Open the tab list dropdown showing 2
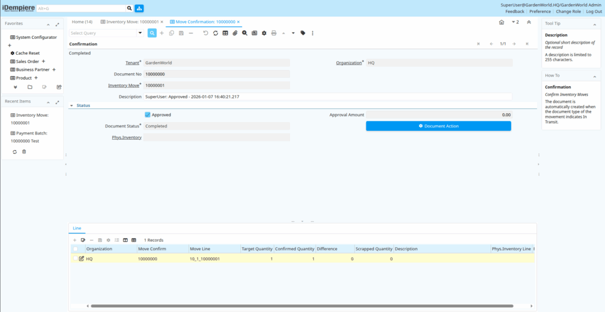Screen dimensions: 605x312 (x=515, y=22)
